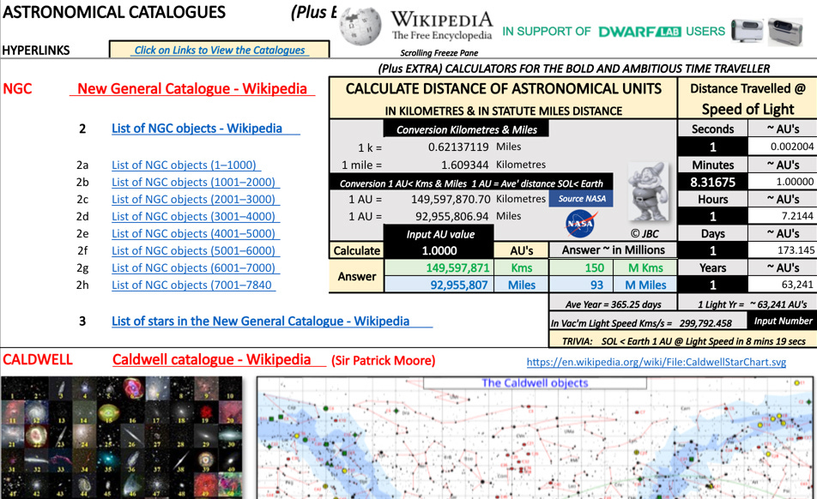Click the Input Number black label
The width and height of the screenshot is (817, 499).
point(783,321)
